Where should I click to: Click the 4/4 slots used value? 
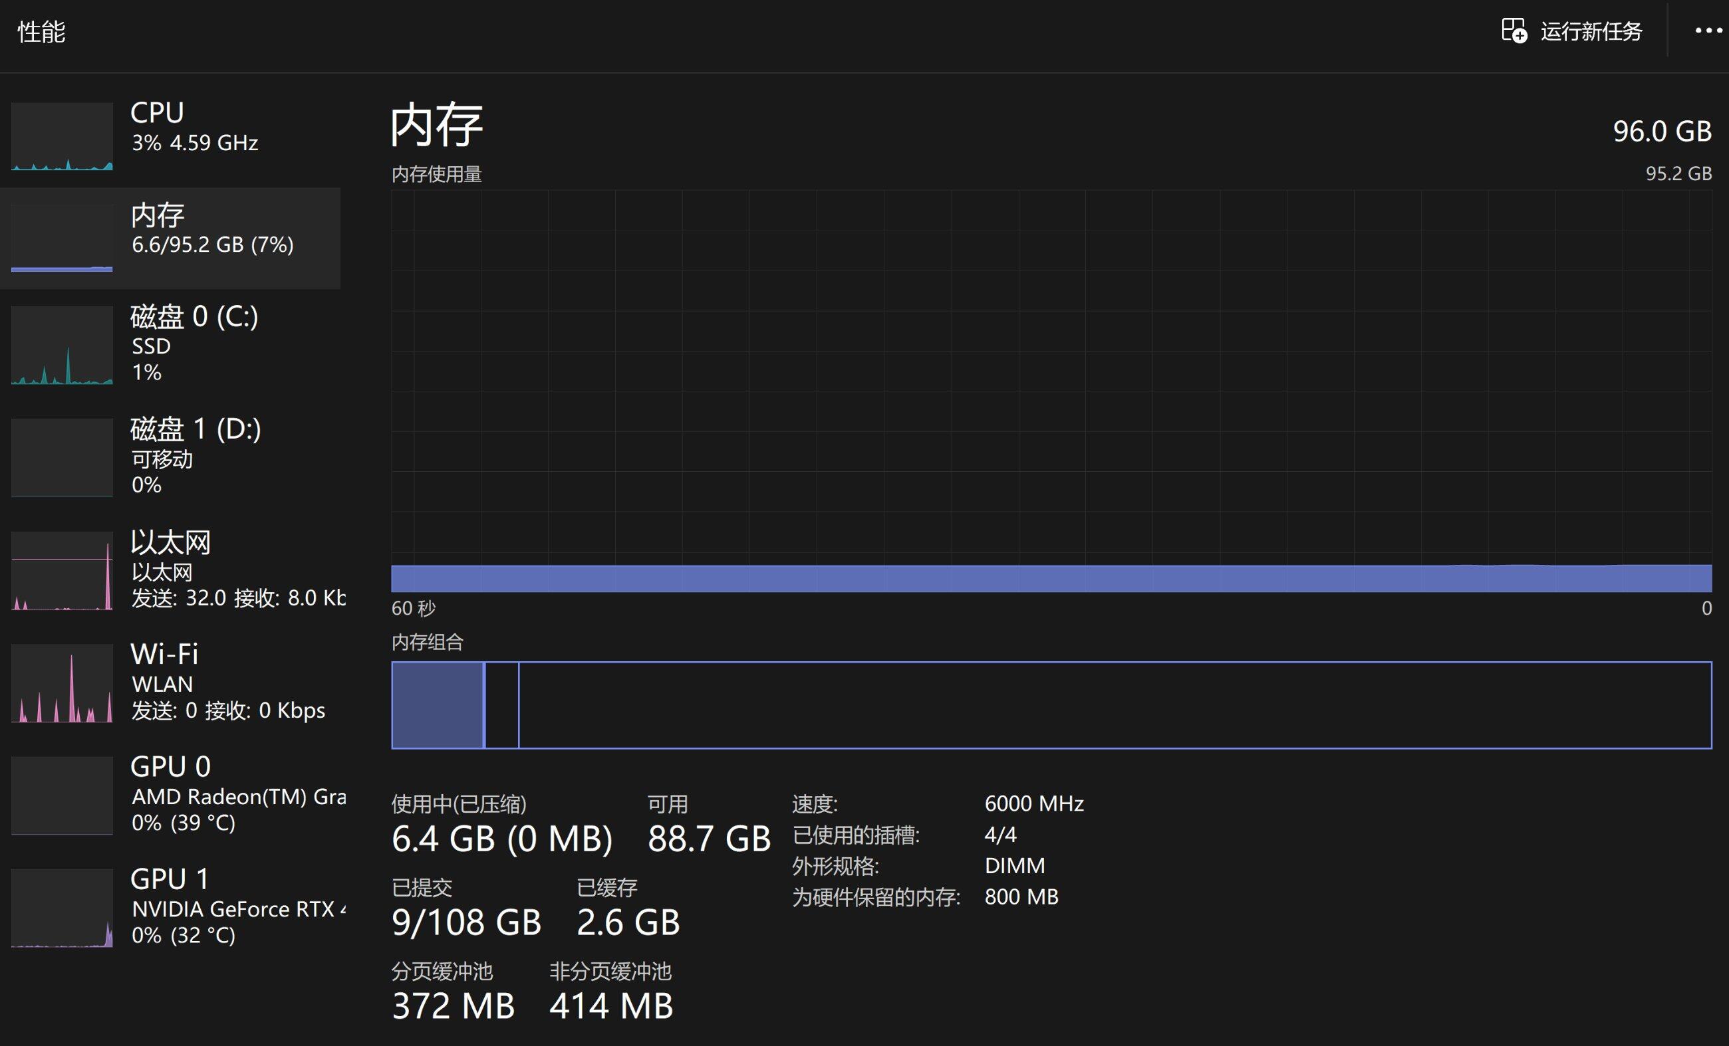1000,835
